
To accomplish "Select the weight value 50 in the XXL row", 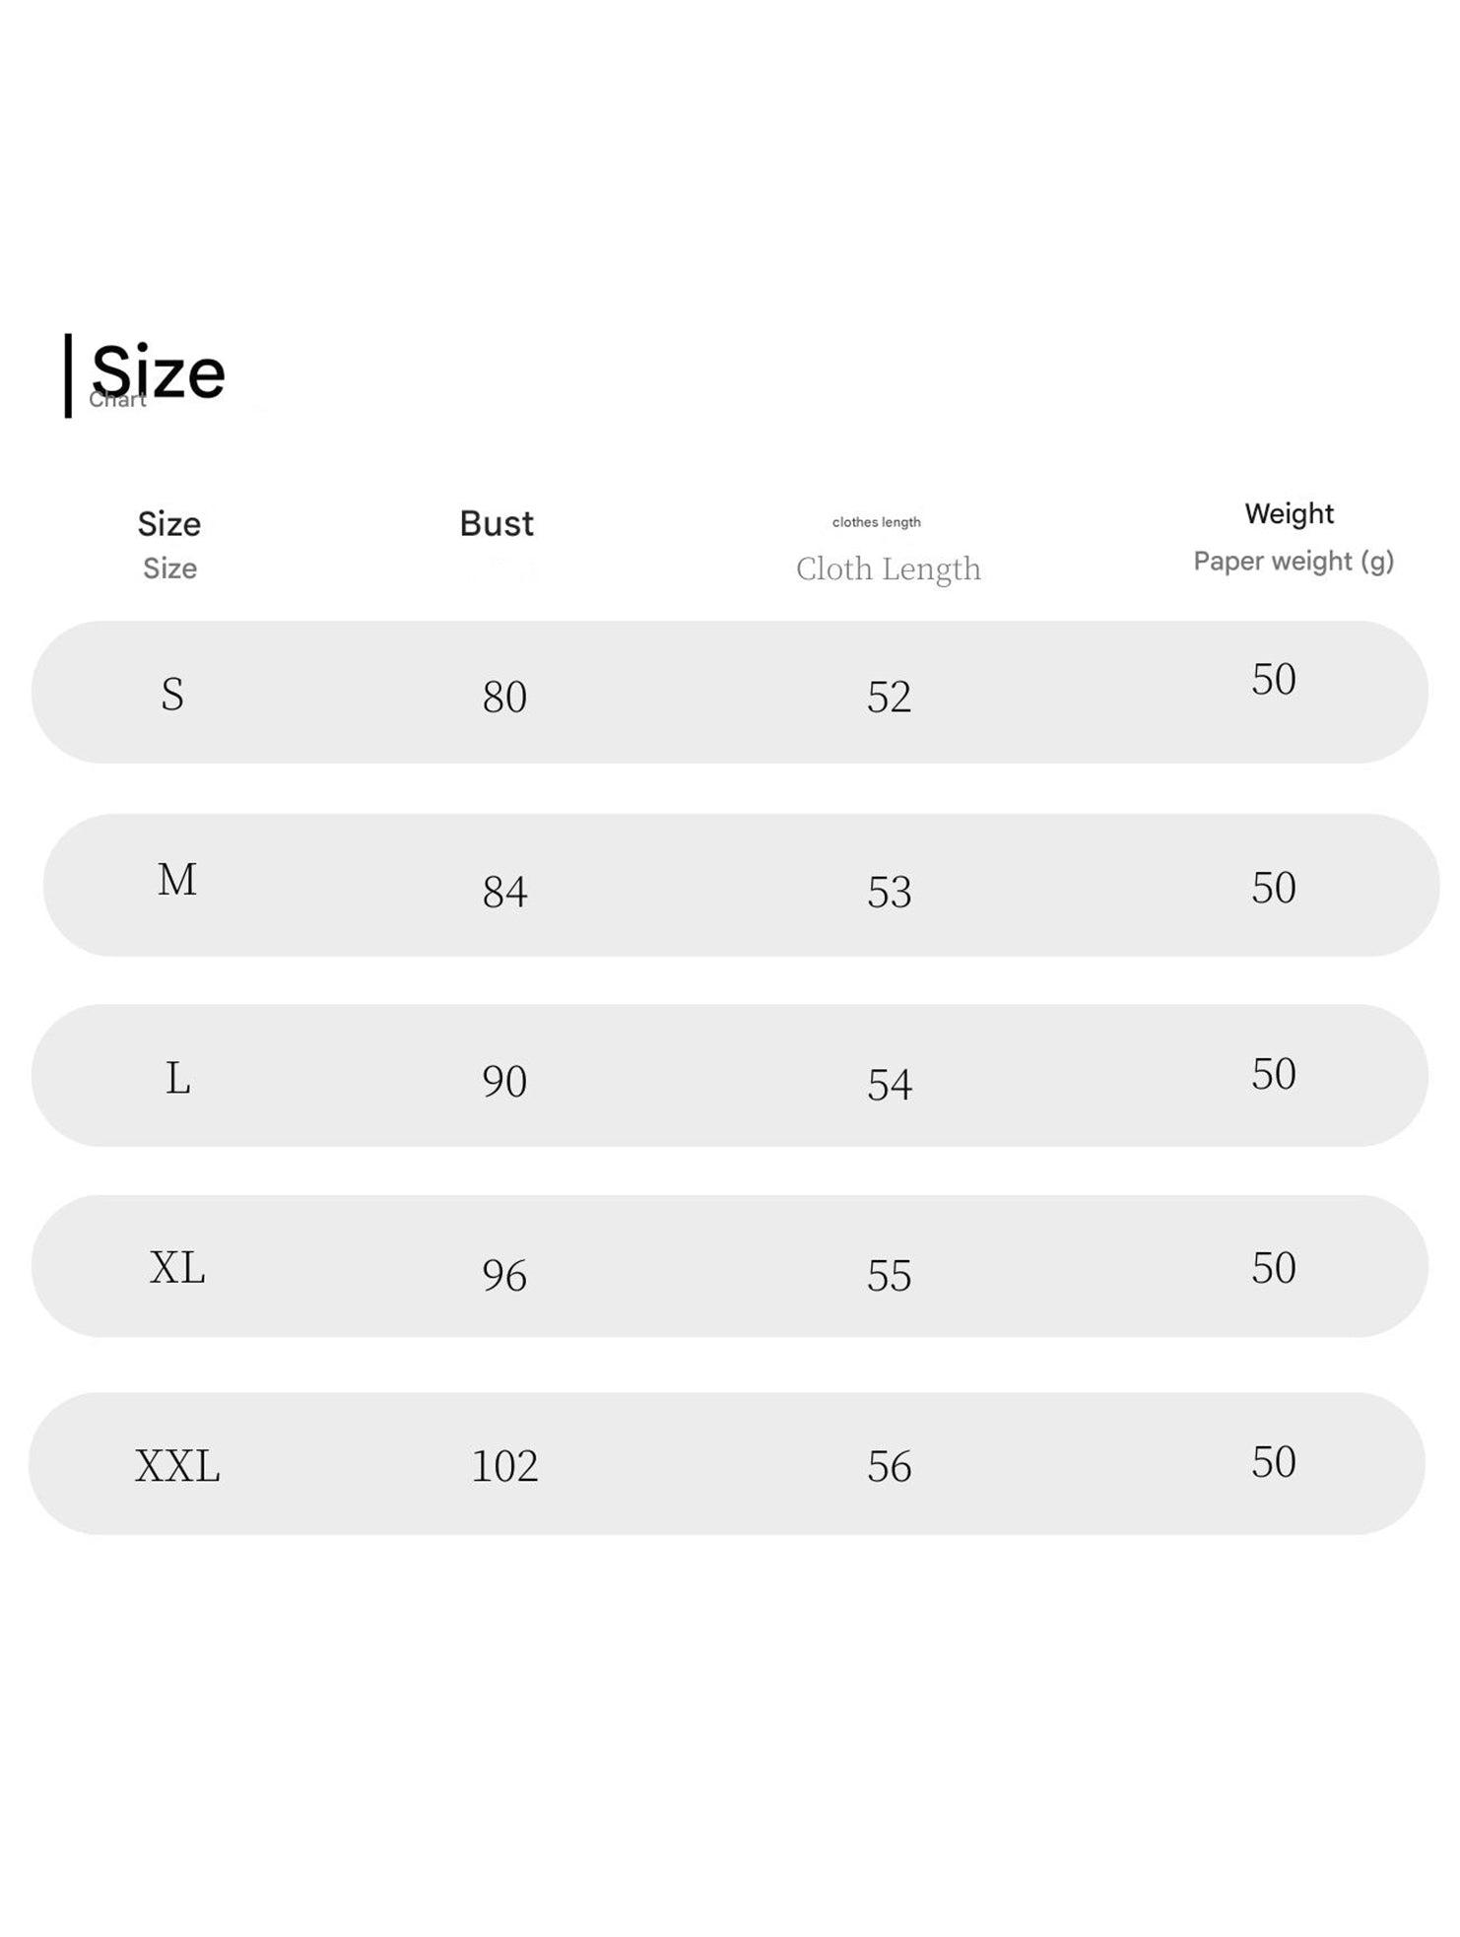I will 1273,1461.
